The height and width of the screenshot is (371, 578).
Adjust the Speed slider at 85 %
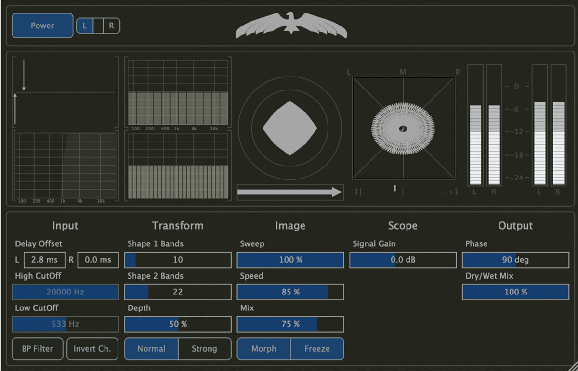coord(290,292)
